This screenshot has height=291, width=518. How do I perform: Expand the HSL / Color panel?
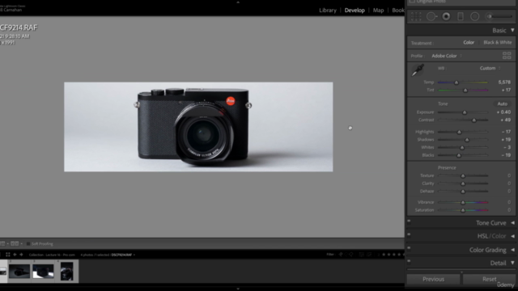(512, 236)
